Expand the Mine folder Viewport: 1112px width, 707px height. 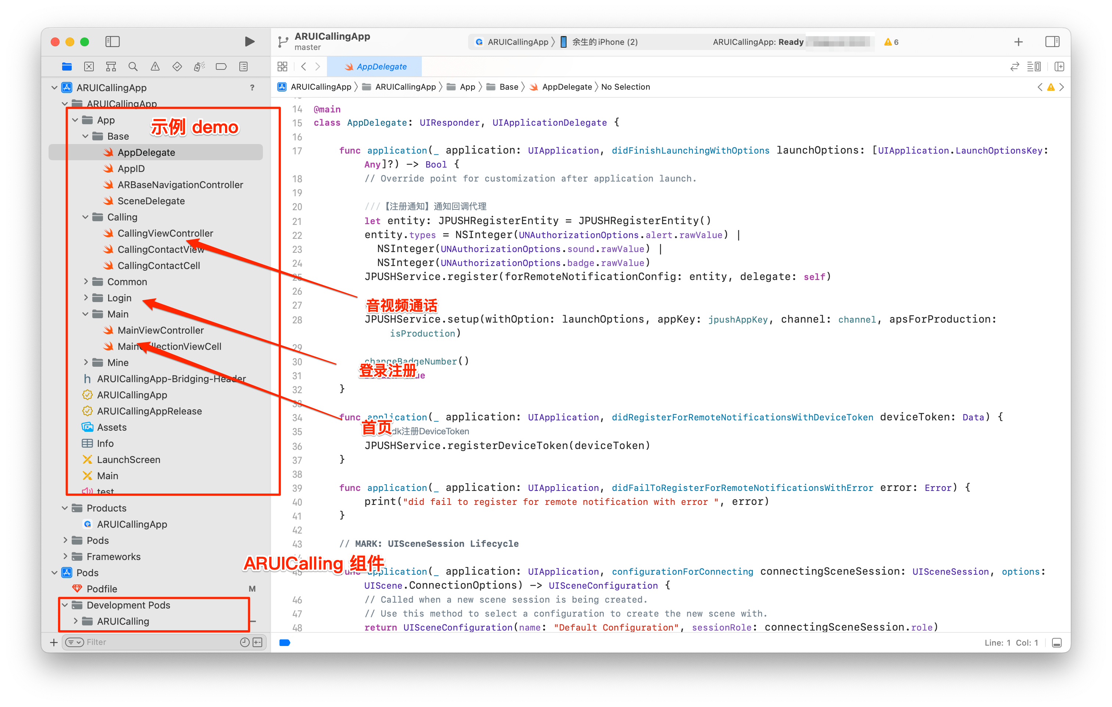pyautogui.click(x=86, y=362)
